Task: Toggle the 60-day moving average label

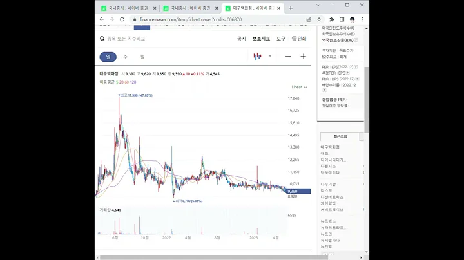Action: click(127, 82)
